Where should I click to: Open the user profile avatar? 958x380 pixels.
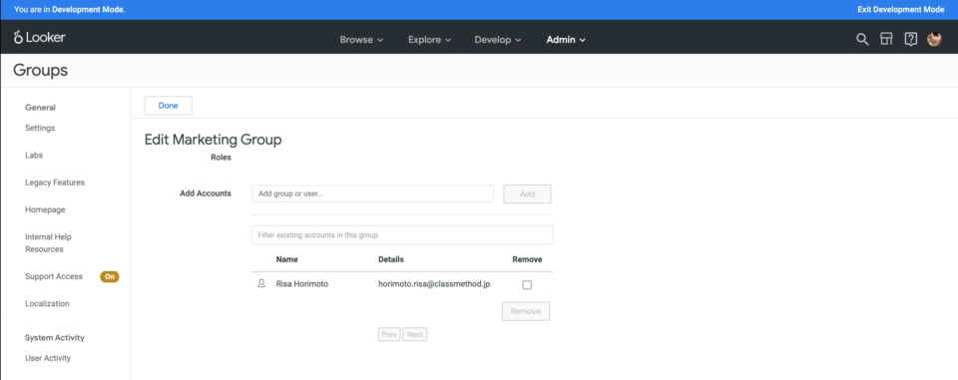click(934, 40)
